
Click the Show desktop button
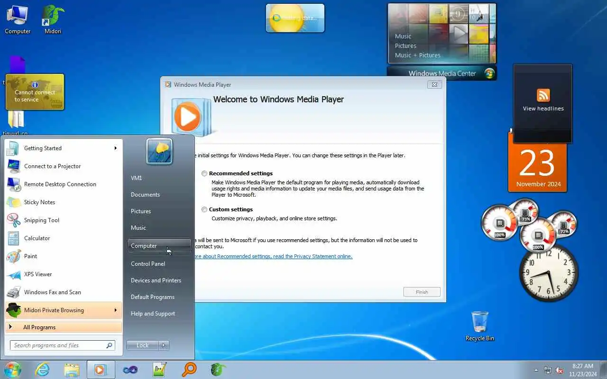[604, 370]
